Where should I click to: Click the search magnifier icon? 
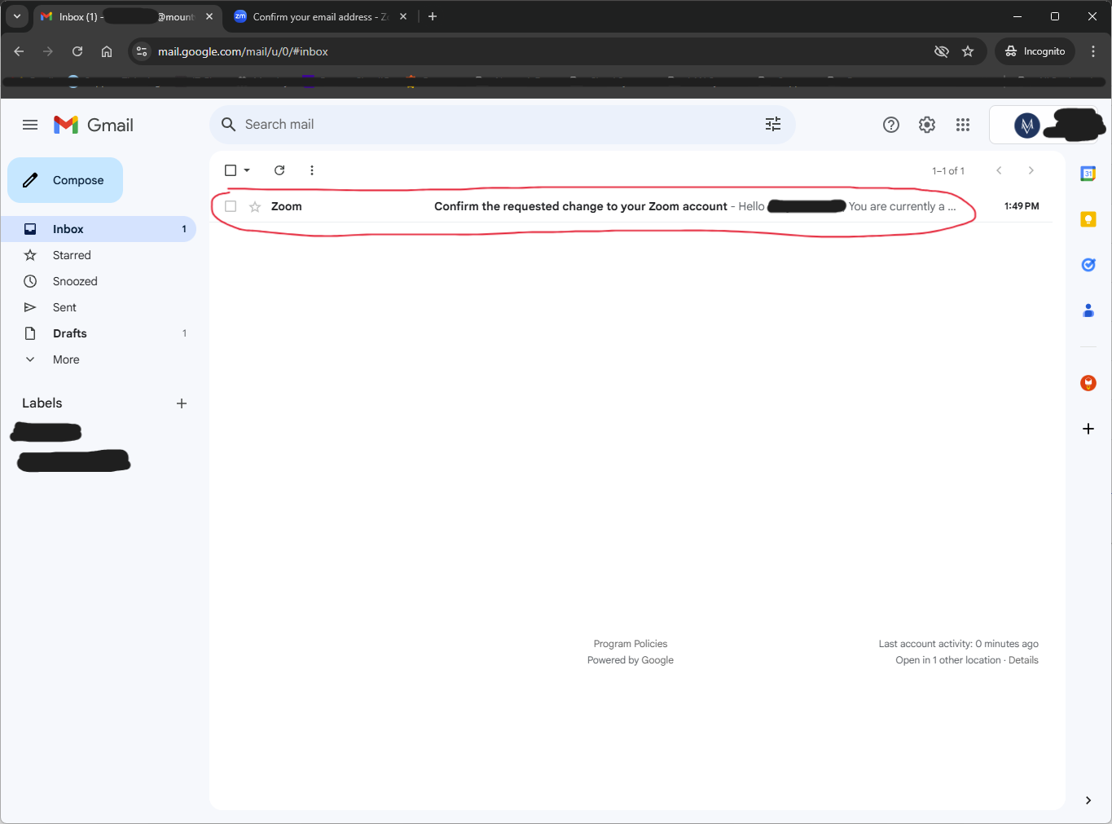[x=229, y=125]
